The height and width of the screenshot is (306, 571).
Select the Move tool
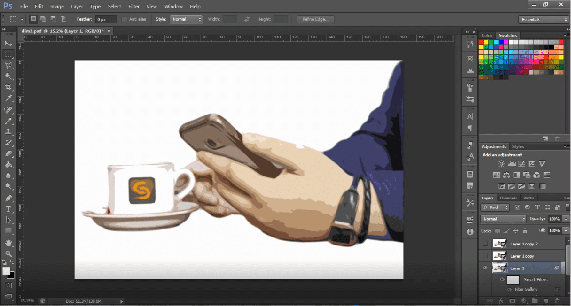point(8,43)
